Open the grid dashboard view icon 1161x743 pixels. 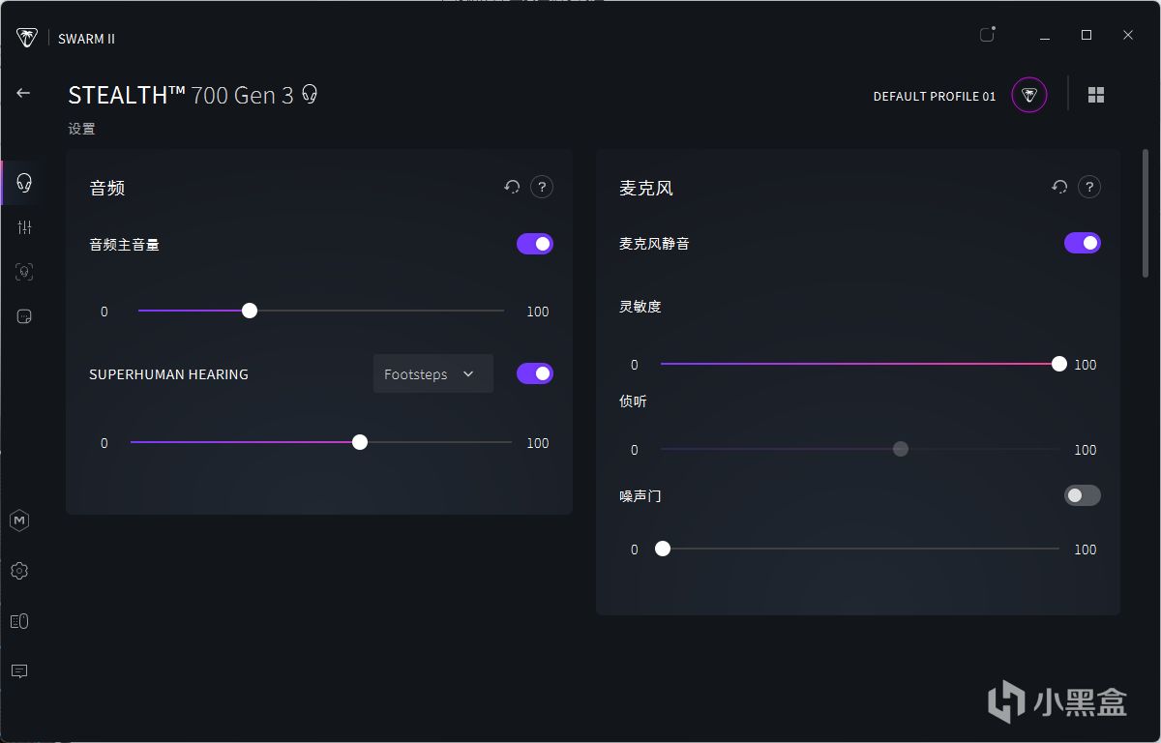tap(1096, 95)
